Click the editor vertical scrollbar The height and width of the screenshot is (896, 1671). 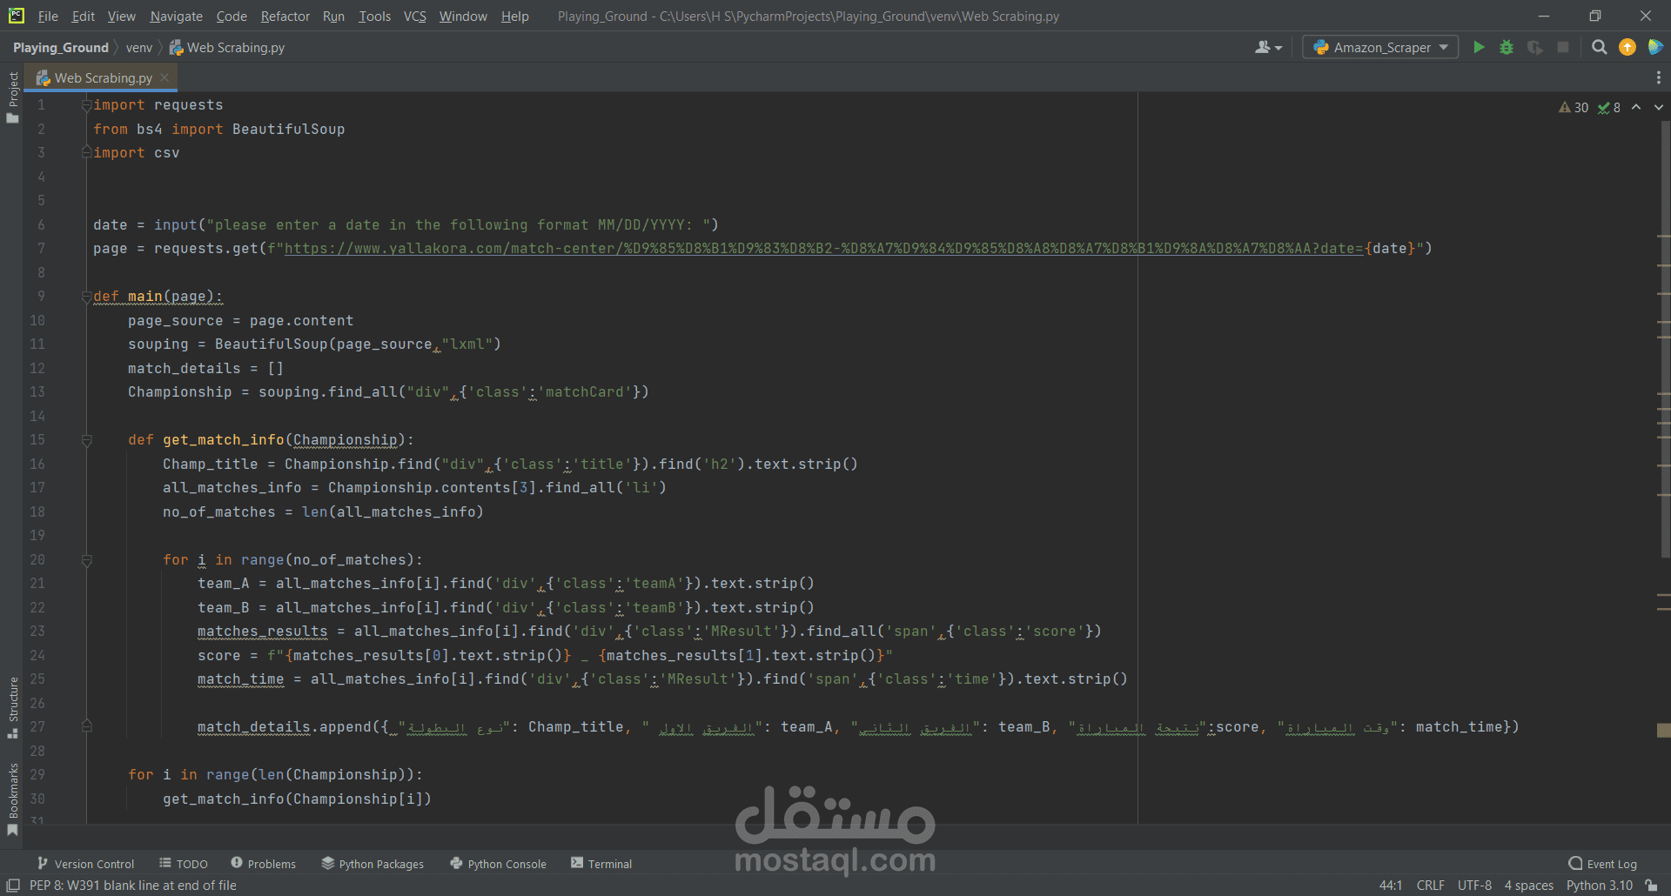coord(1664,339)
